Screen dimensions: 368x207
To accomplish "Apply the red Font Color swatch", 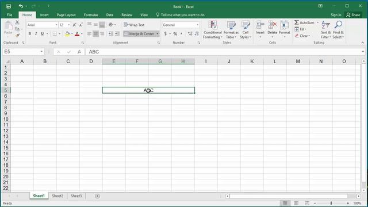I will pyautogui.click(x=77, y=34).
